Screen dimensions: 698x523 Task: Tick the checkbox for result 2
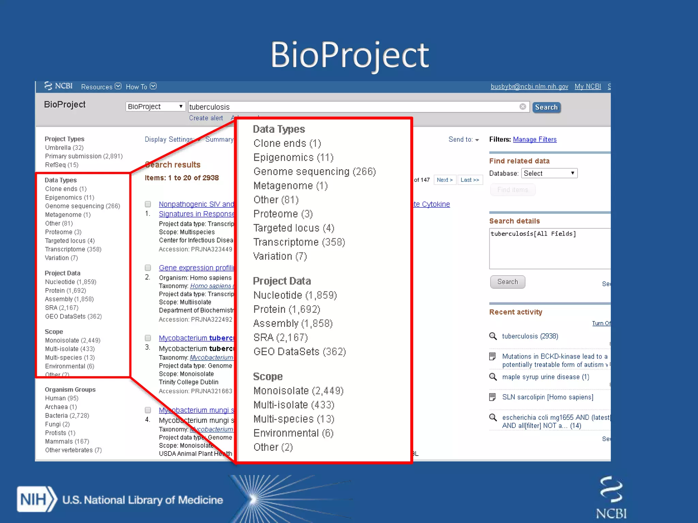tap(148, 268)
